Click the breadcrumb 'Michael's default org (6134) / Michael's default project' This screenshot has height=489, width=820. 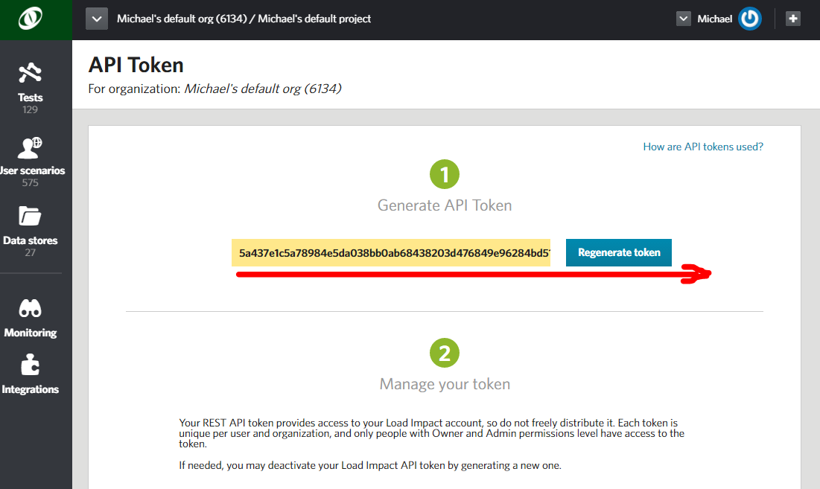pos(244,19)
